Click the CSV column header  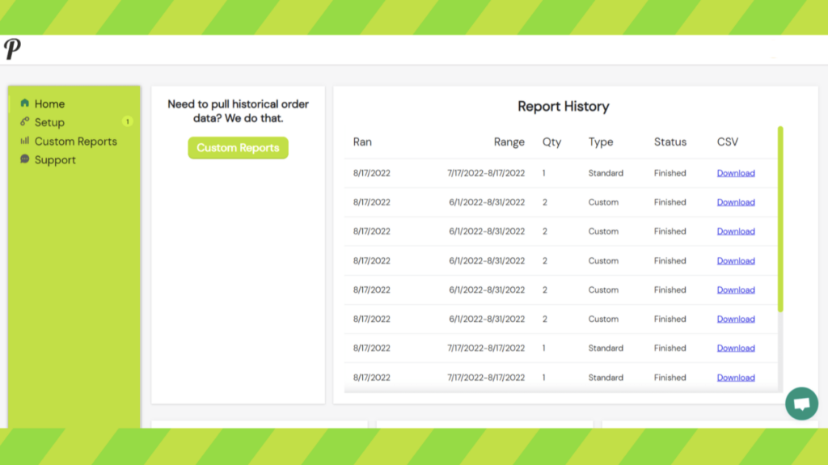728,142
